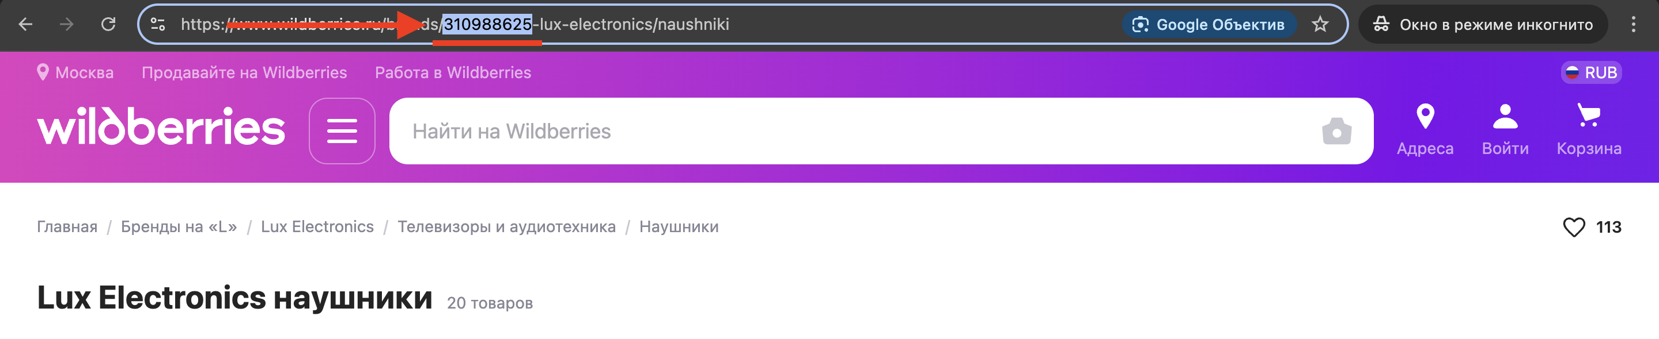The image size is (1659, 339).
Task: Click the browser back arrow
Action: pyautogui.click(x=26, y=24)
